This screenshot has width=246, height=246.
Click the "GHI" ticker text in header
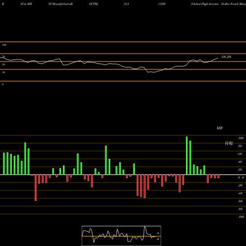pyautogui.click(x=162, y=4)
